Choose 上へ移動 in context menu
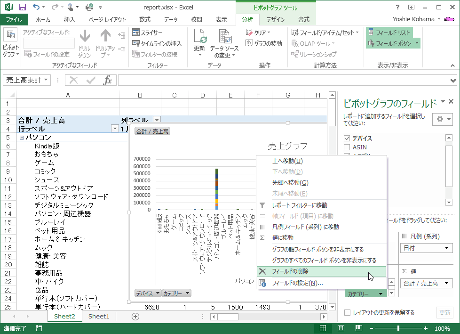The image size is (460, 334). coord(321,161)
